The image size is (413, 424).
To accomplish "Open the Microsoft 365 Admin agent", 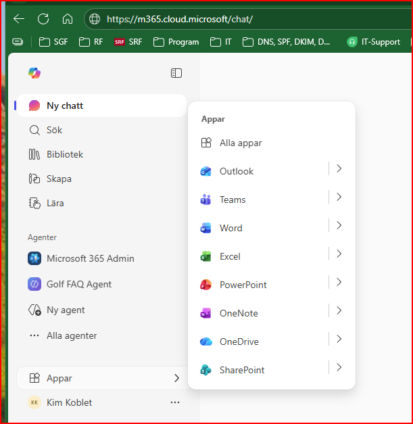I will (x=101, y=258).
